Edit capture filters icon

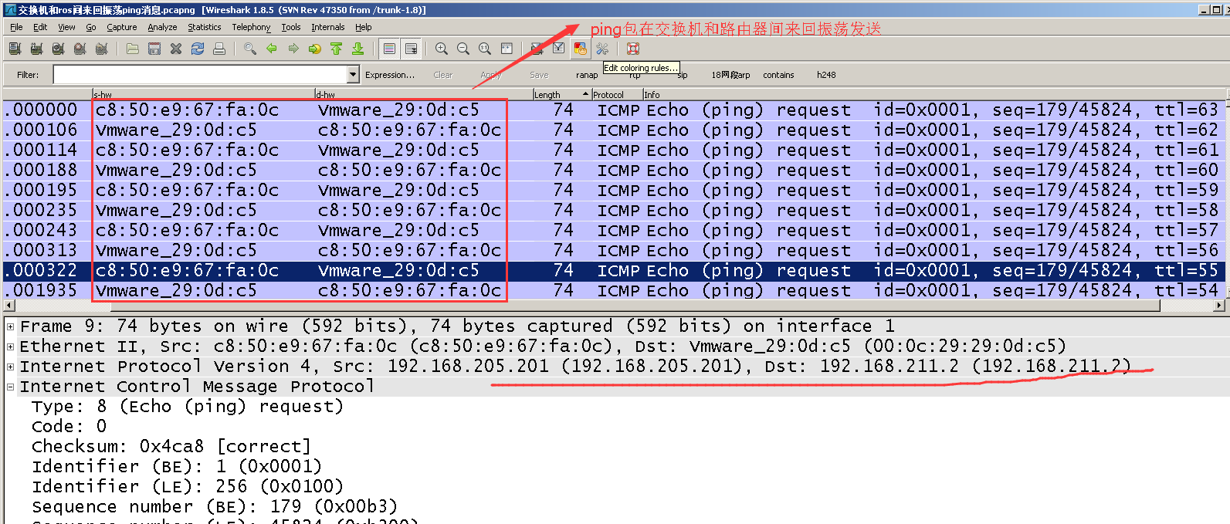click(x=537, y=49)
